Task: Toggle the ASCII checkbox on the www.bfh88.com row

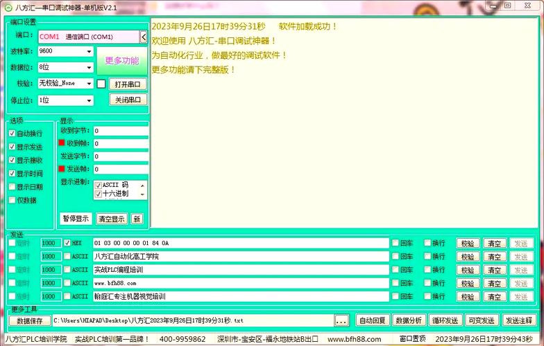Action: (x=67, y=283)
